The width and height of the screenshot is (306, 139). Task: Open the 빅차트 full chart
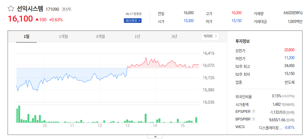pyautogui.click(x=210, y=36)
